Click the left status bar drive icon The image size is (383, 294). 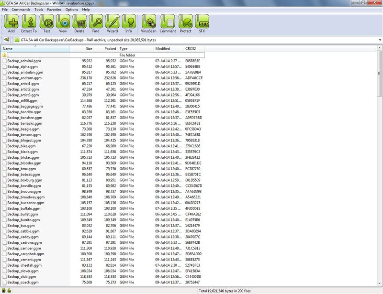point(4,291)
